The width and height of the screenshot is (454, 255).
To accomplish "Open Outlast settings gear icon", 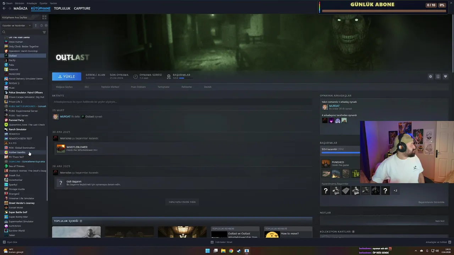I will pos(431,76).
